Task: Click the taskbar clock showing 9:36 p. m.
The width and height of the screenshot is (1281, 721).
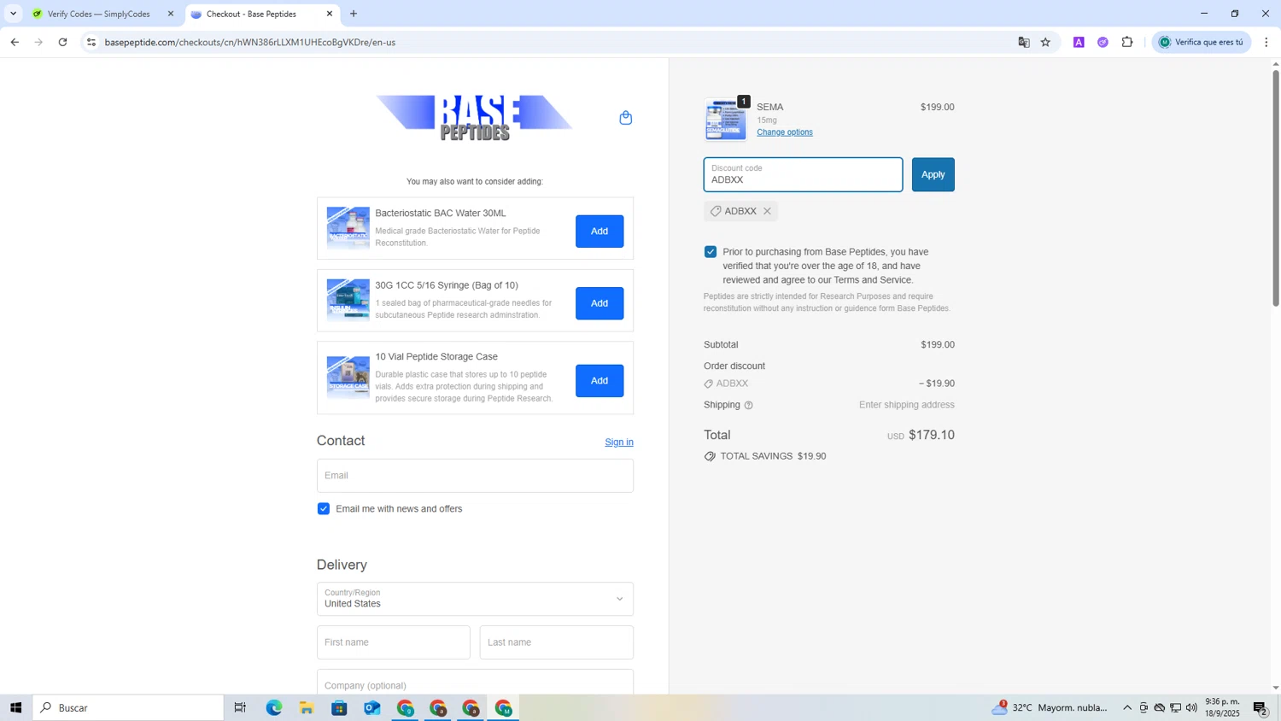Action: point(1222,707)
